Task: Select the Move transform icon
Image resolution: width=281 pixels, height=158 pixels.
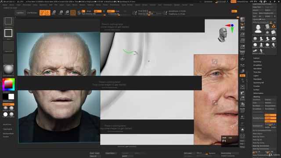Action: 54,13
